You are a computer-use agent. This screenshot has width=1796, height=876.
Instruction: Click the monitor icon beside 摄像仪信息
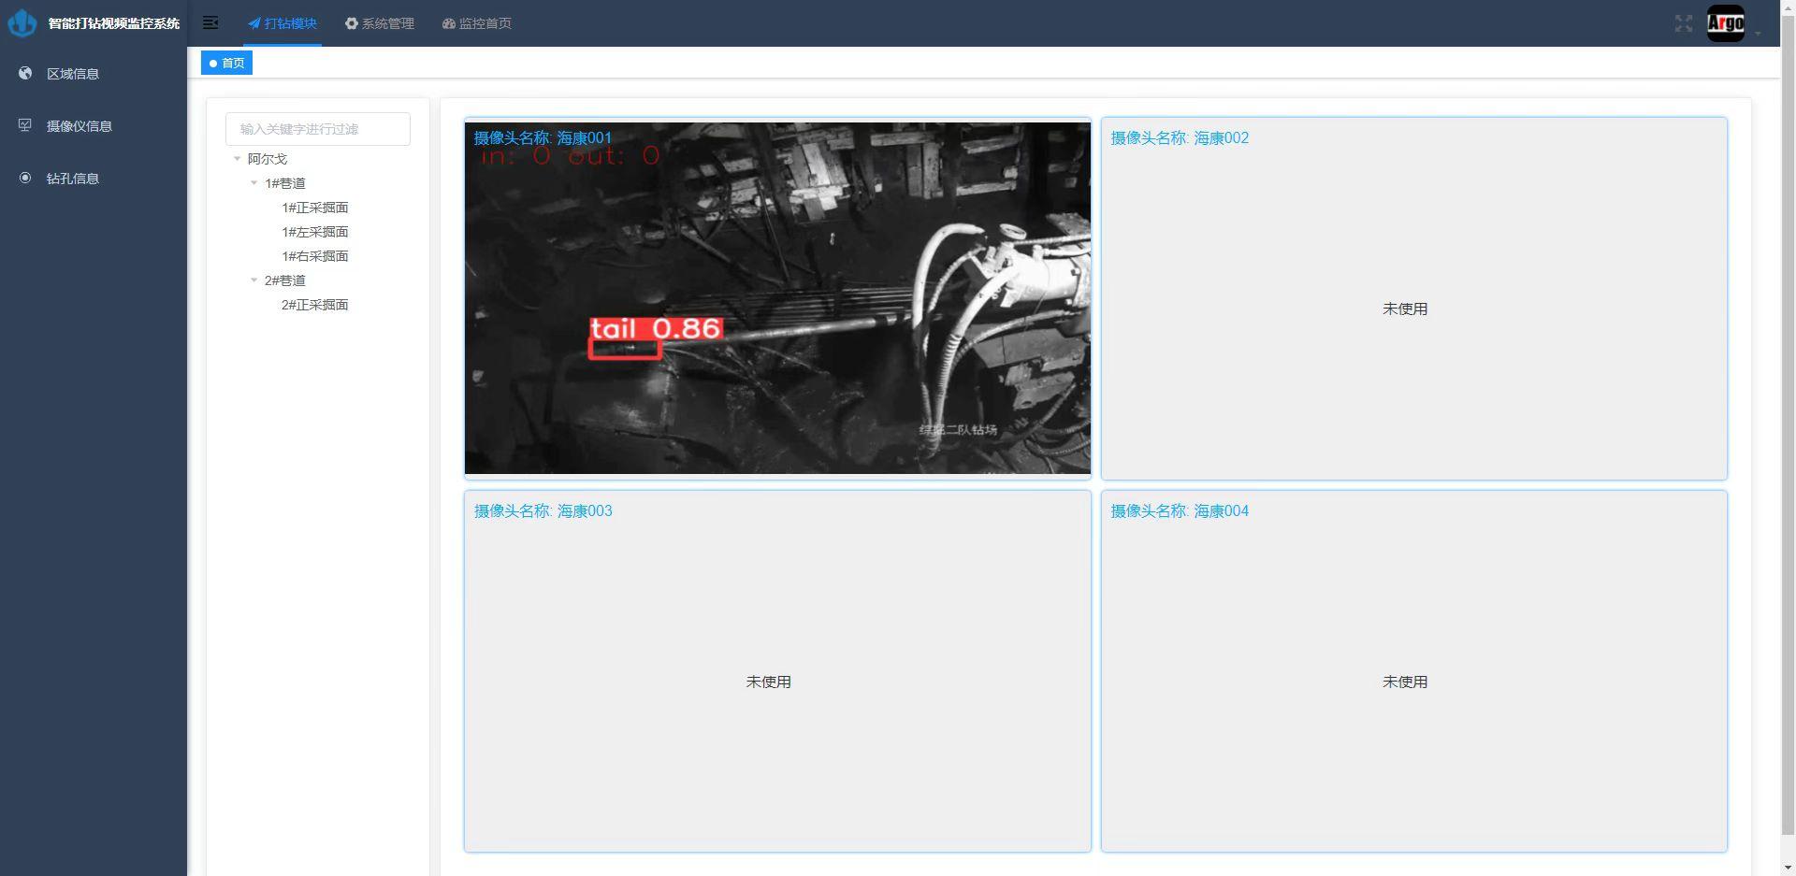point(25,126)
